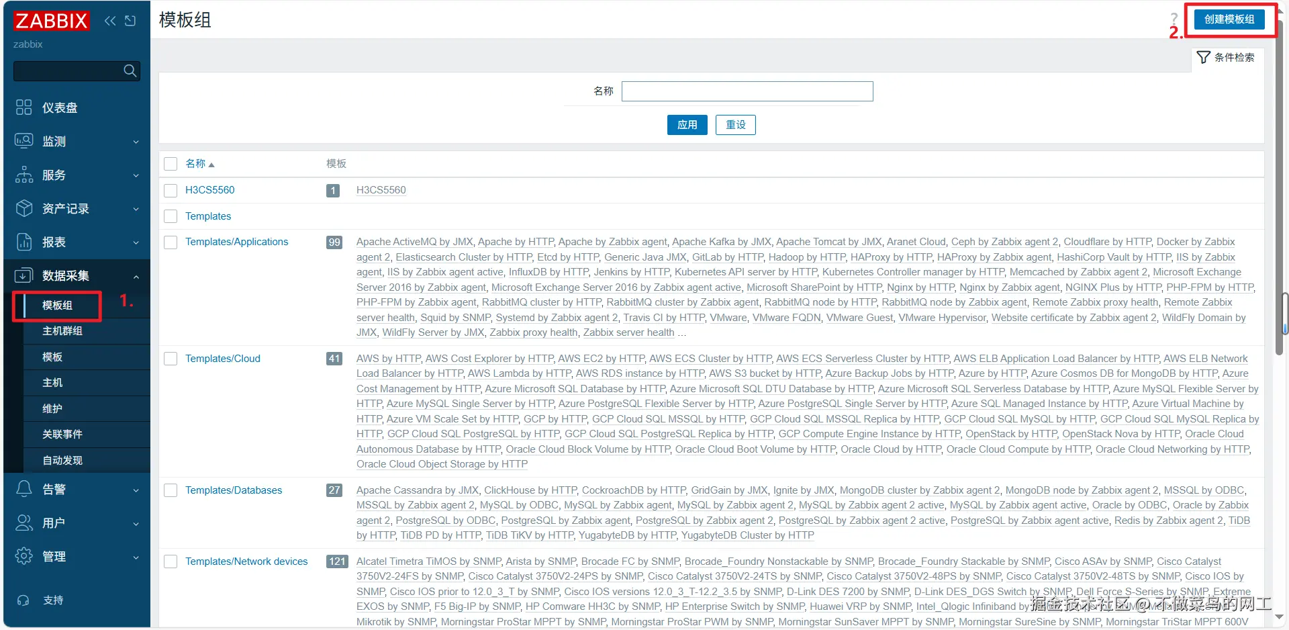Click the 应用 apply button
Image resolution: width=1289 pixels, height=630 pixels.
point(687,125)
